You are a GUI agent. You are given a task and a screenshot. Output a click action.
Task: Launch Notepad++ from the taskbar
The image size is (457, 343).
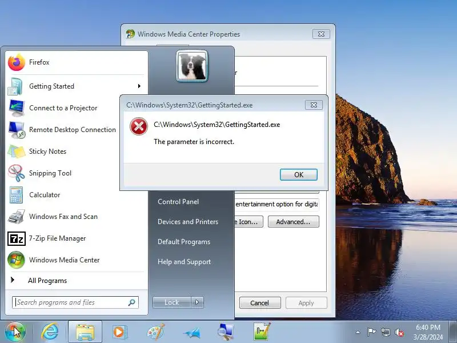[262, 332]
